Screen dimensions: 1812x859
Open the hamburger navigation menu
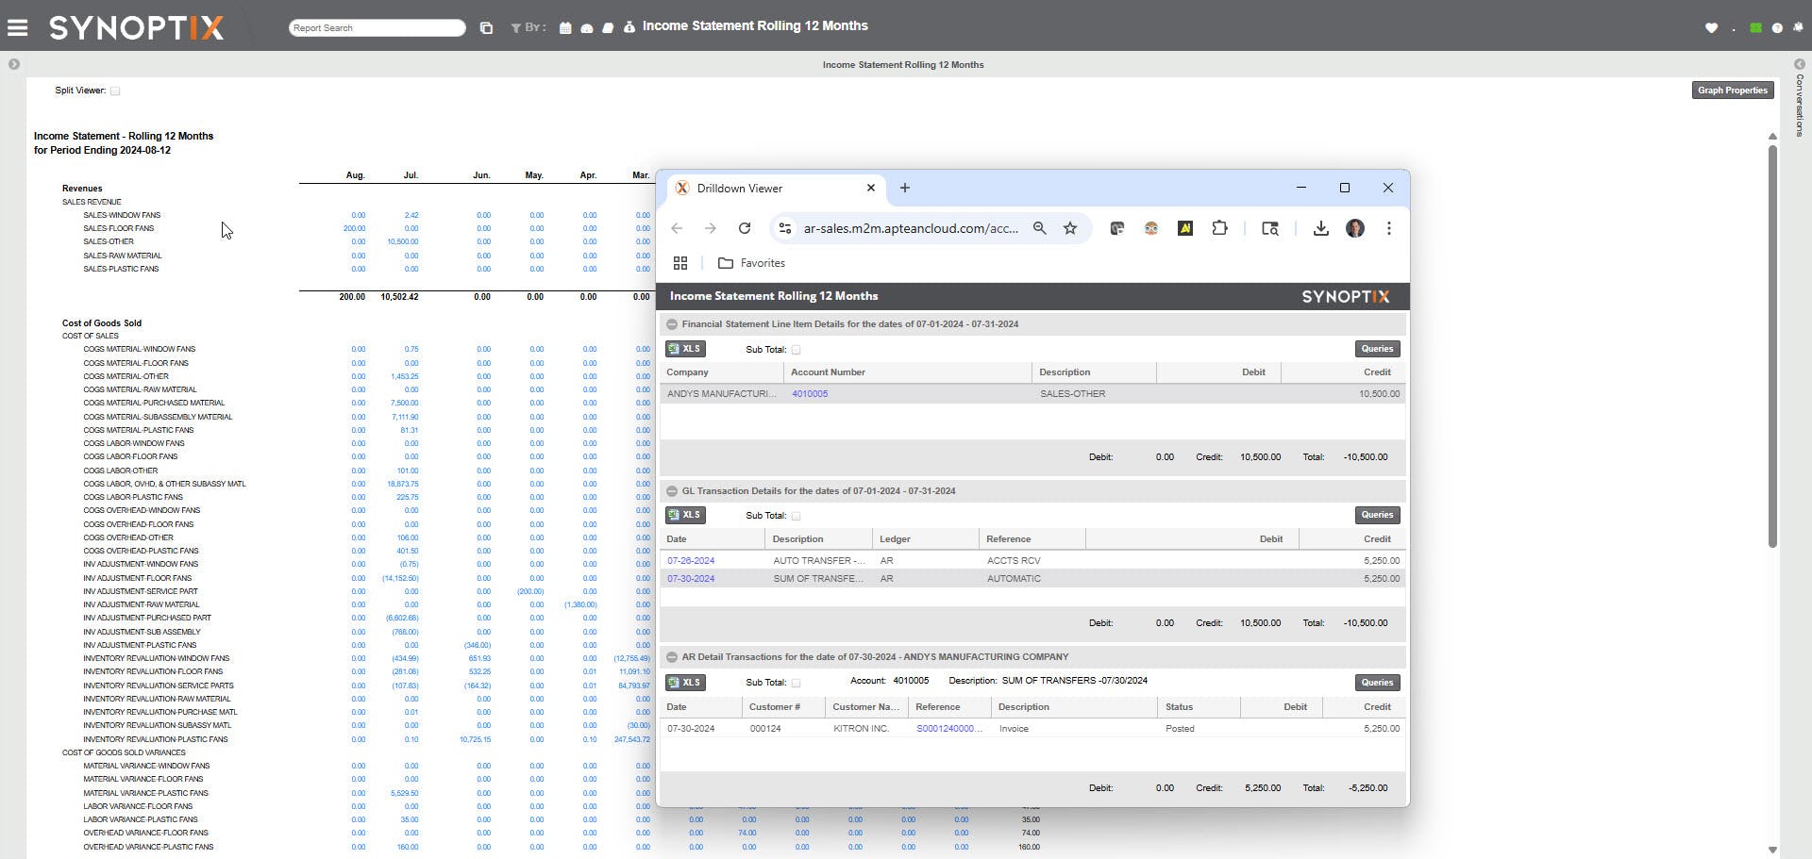point(17,26)
